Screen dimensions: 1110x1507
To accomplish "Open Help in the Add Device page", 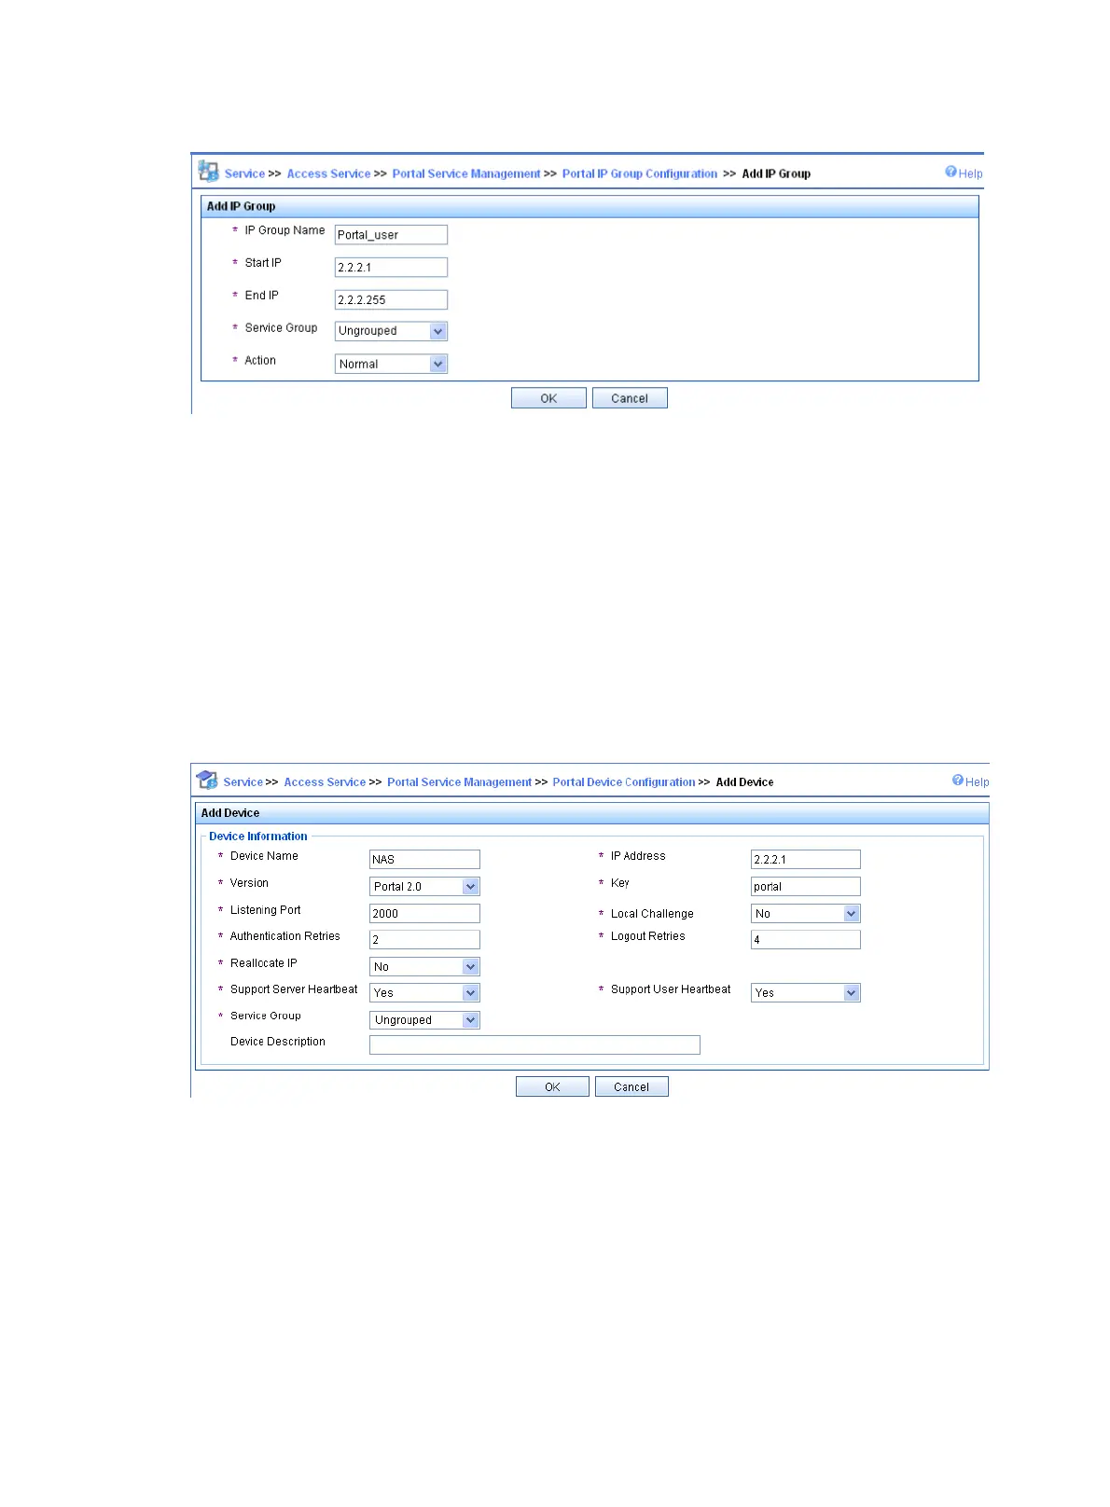I will 970,781.
